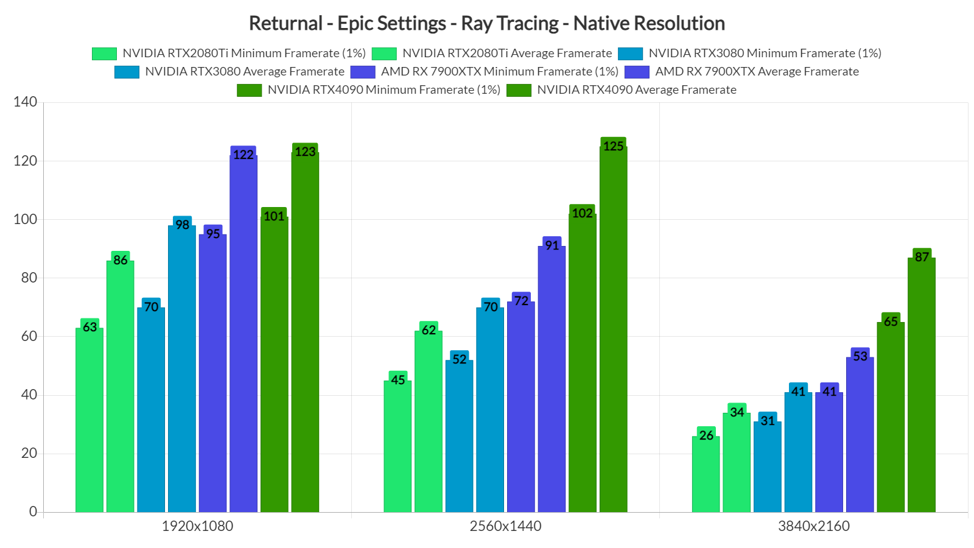Screen dimensions: 974x548
Task: Click NVIDIA RTX4090 Minimum Framerate legend label
Action: pos(384,90)
